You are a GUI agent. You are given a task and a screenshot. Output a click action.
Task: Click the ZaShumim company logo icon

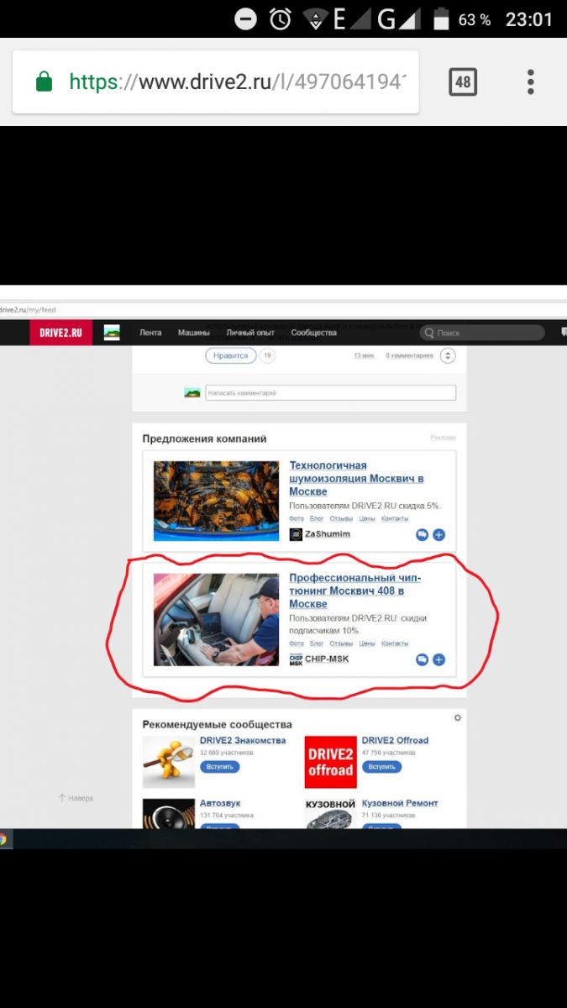click(296, 534)
